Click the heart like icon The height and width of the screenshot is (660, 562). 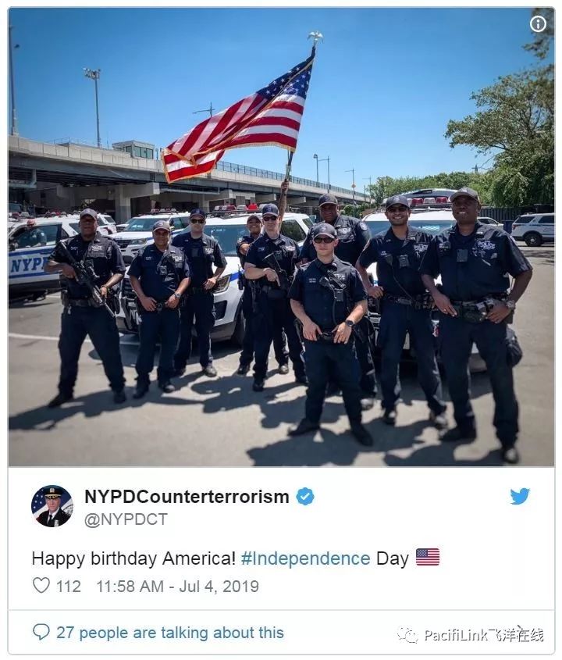pos(41,586)
